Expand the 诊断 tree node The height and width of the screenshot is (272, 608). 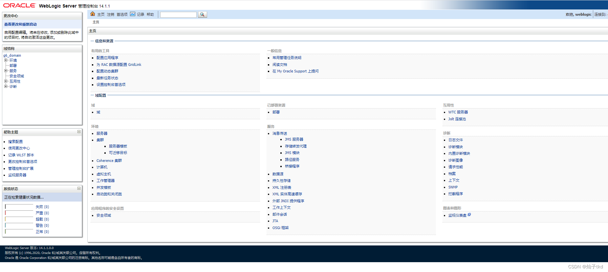pyautogui.click(x=6, y=87)
